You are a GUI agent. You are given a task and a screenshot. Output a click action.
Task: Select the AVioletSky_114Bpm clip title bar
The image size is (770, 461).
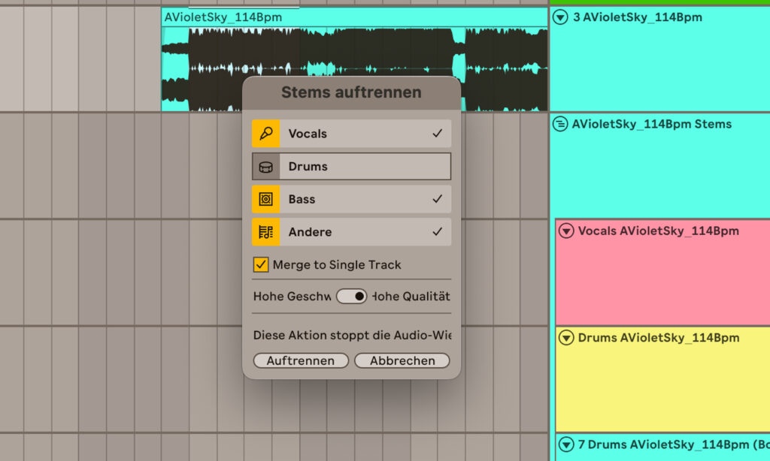(355, 17)
